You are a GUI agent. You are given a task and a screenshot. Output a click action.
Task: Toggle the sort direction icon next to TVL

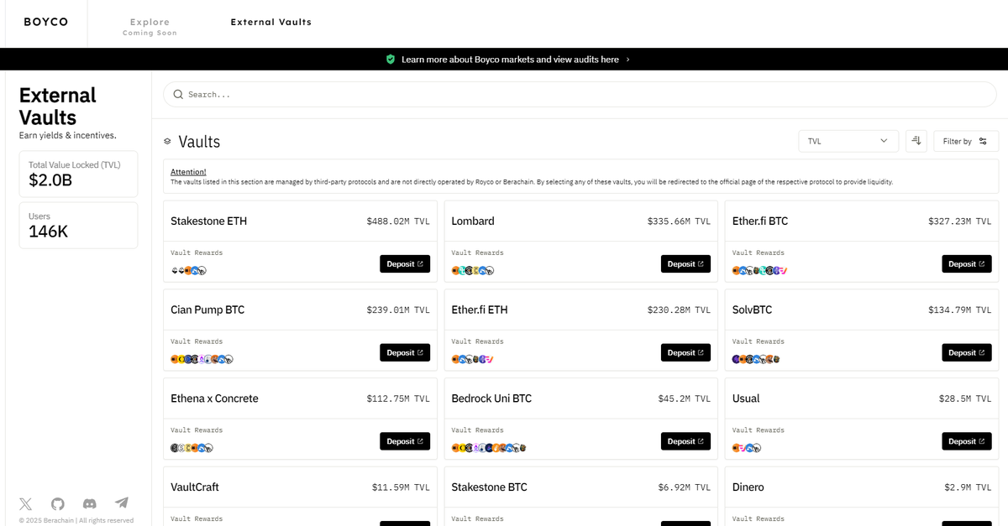(x=916, y=141)
